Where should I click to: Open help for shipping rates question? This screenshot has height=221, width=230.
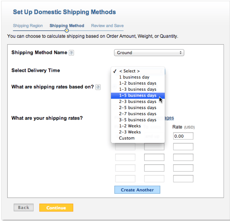(98, 87)
